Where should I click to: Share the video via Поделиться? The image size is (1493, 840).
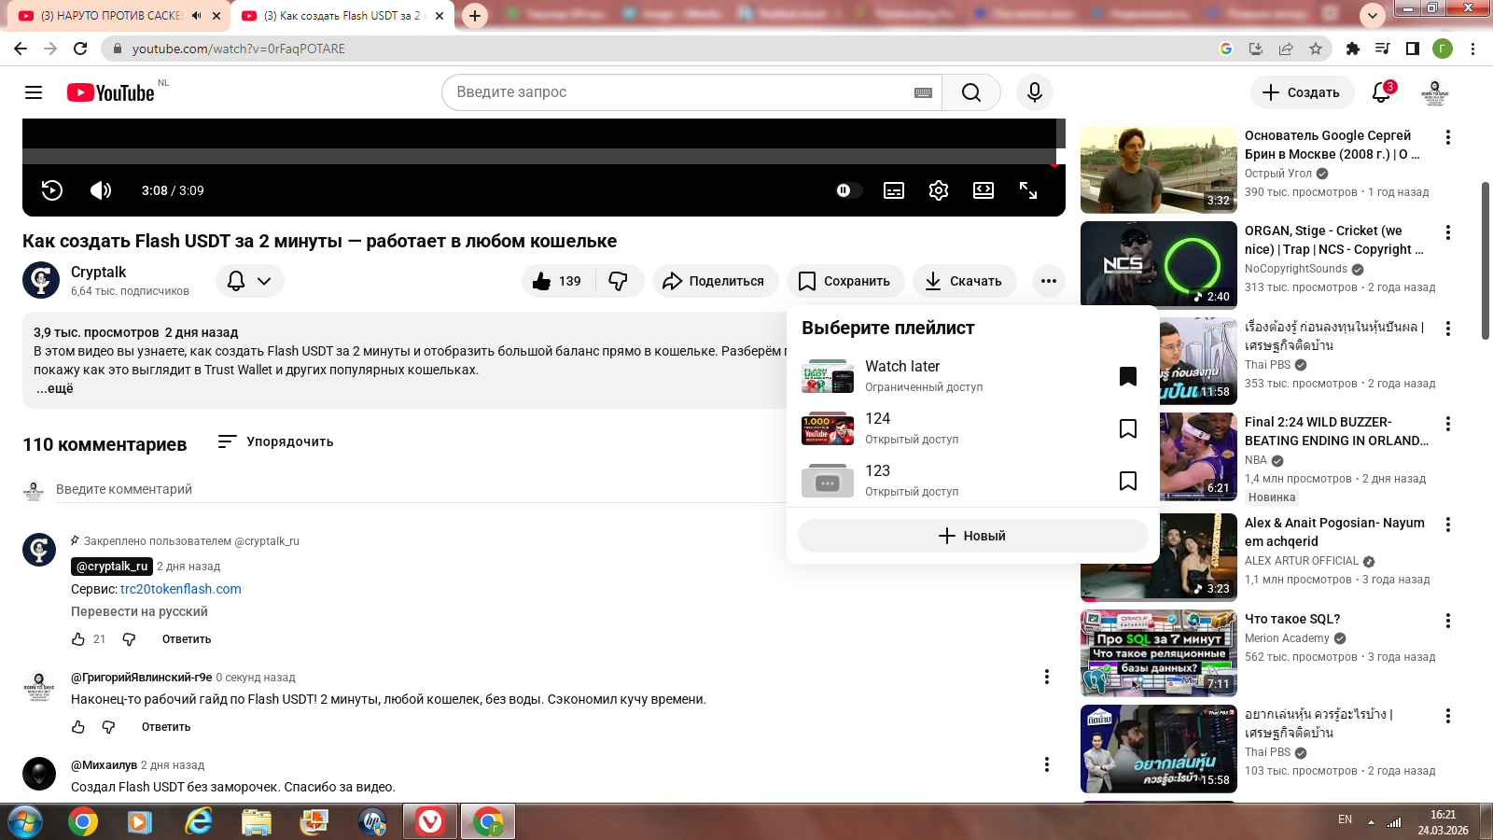pos(714,281)
